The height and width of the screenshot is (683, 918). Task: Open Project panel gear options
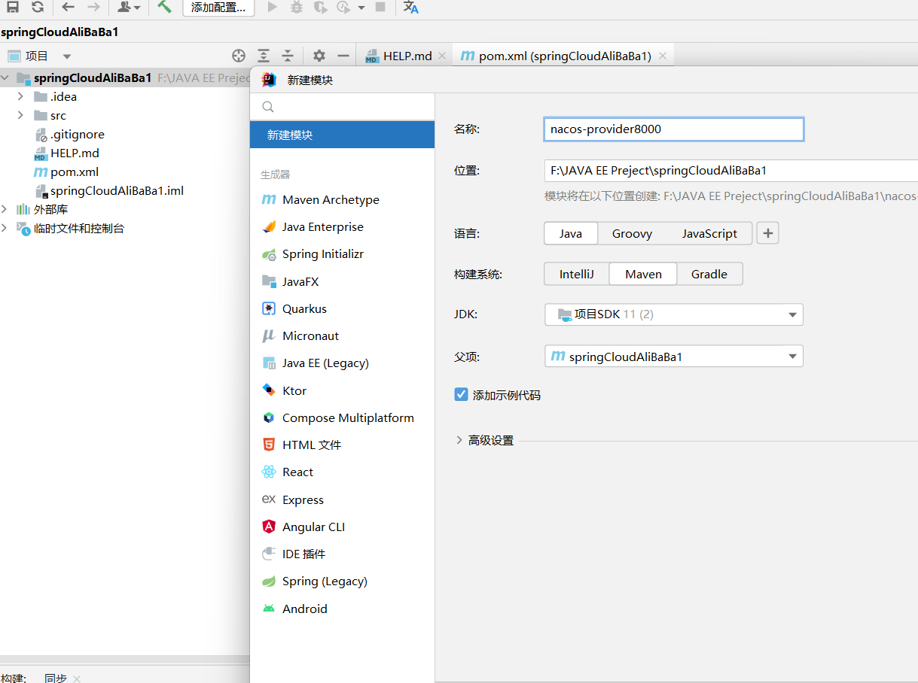[x=319, y=56]
